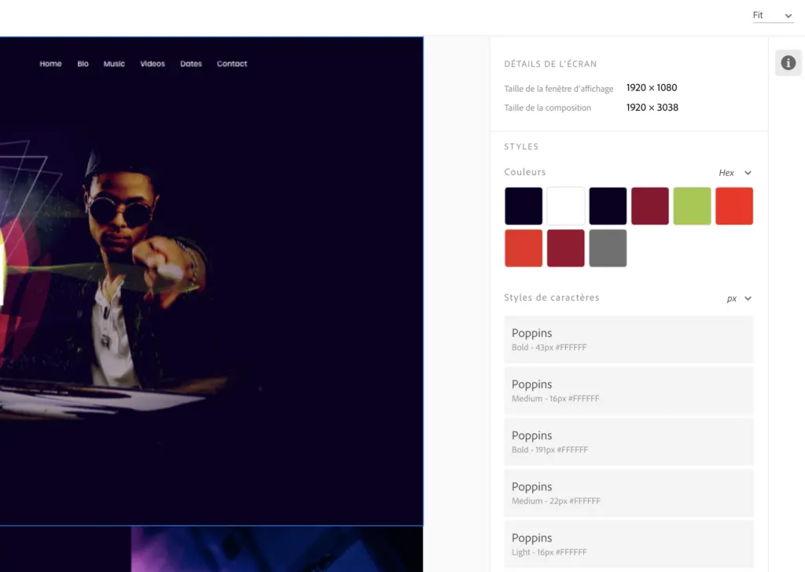This screenshot has height=572, width=805.
Task: Click Taille de la composition label
Action: 547,108
